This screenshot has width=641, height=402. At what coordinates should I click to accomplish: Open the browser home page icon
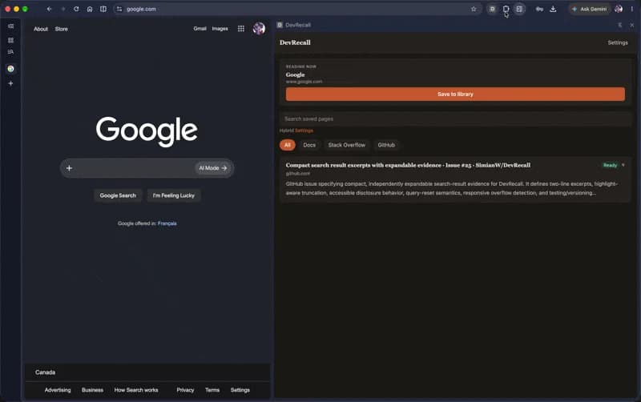click(90, 9)
